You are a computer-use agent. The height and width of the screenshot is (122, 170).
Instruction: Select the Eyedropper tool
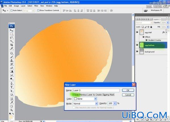tap(12, 103)
